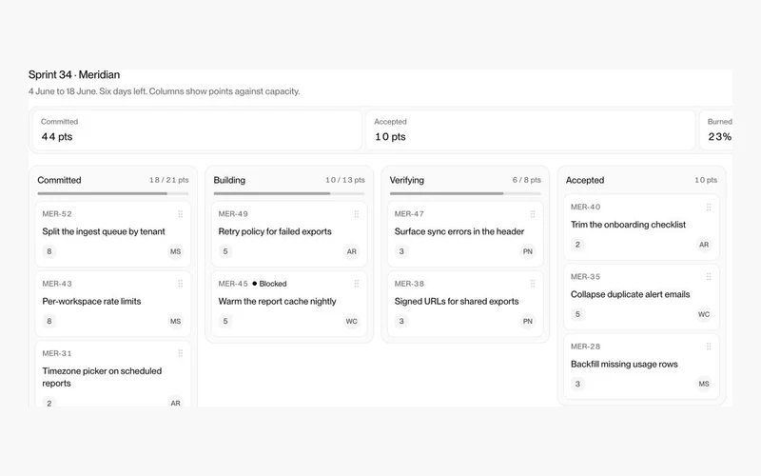Click the 10 / 13 pts capacity label
The width and height of the screenshot is (761, 476).
(x=345, y=180)
